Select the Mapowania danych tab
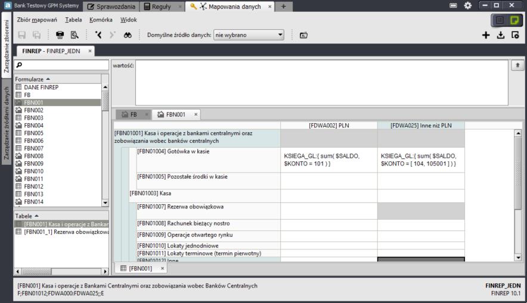The width and height of the screenshot is (527, 303). click(x=230, y=7)
